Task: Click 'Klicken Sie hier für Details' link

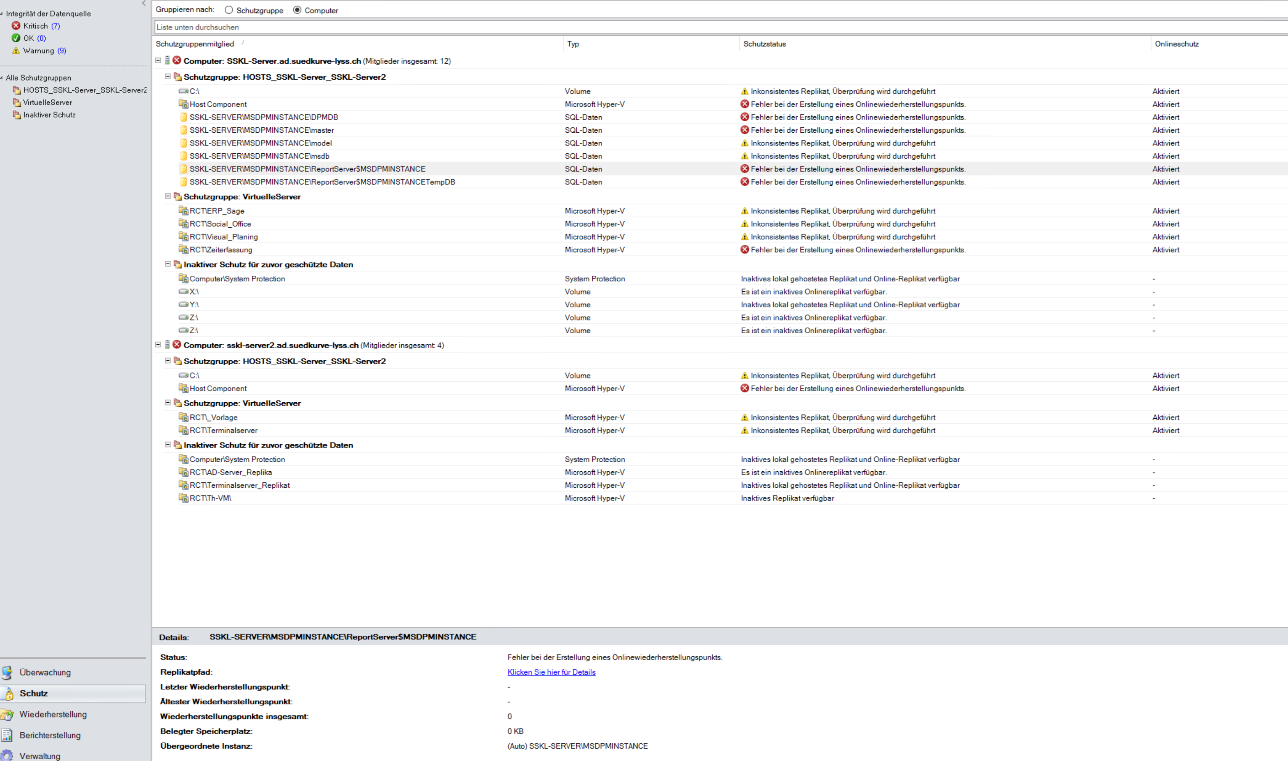Action: (552, 672)
